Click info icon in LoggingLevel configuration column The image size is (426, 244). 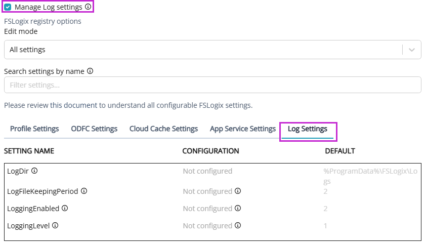click(238, 225)
